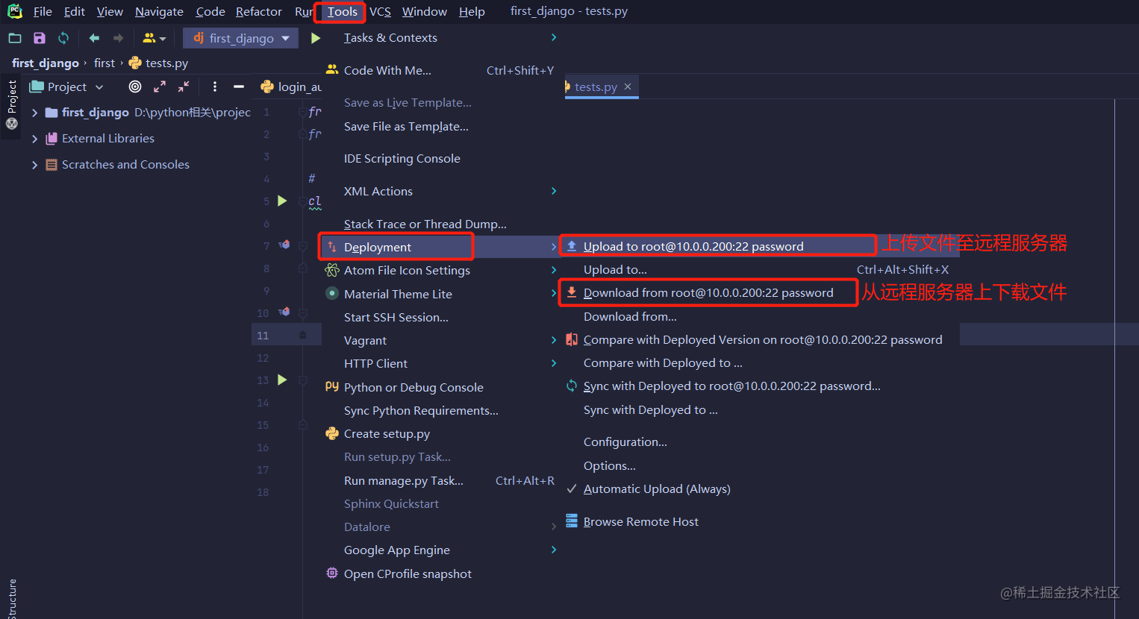Screen dimensions: 1139x619
Task: Select the Deployment menu entry
Action: (x=441, y=247)
